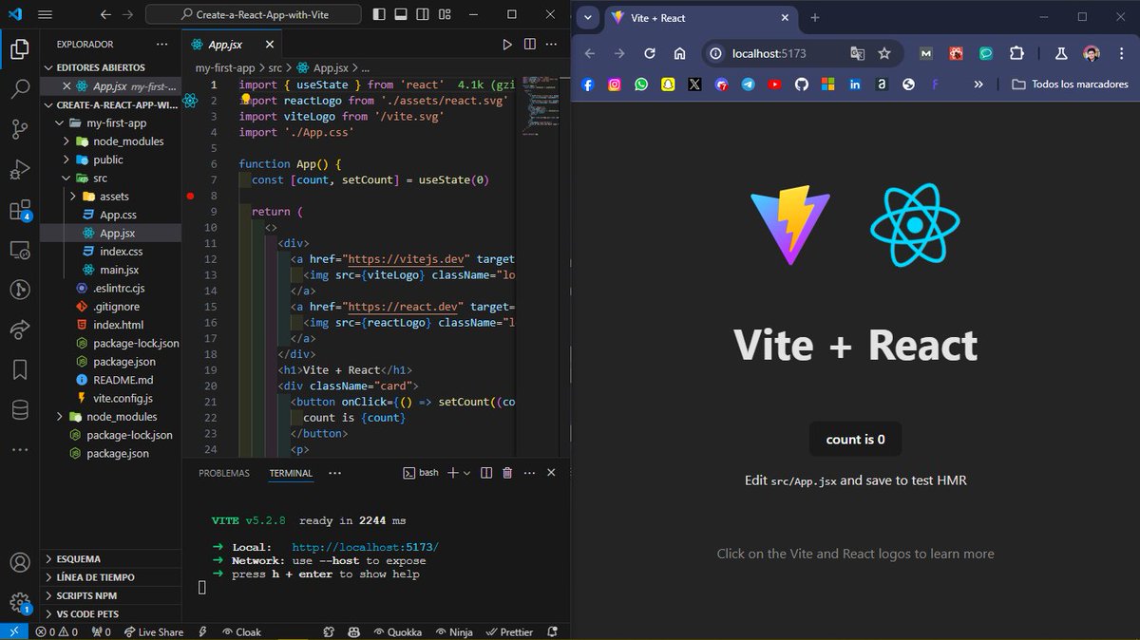Open the Todos los marcadores folder
This screenshot has width=1140, height=640.
click(1070, 85)
